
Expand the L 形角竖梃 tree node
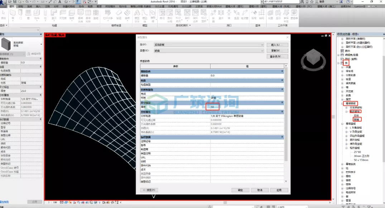346,128
